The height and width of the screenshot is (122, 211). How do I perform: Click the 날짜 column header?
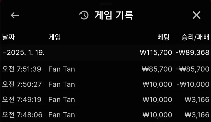(9, 37)
